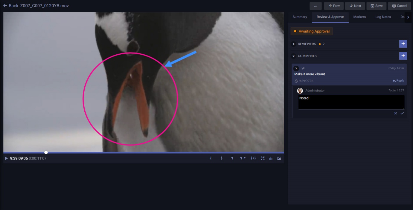
Task: Click the reviewers count '2' indicator
Action: coord(324,44)
